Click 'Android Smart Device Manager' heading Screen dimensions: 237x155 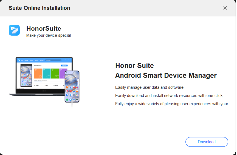pos(166,76)
